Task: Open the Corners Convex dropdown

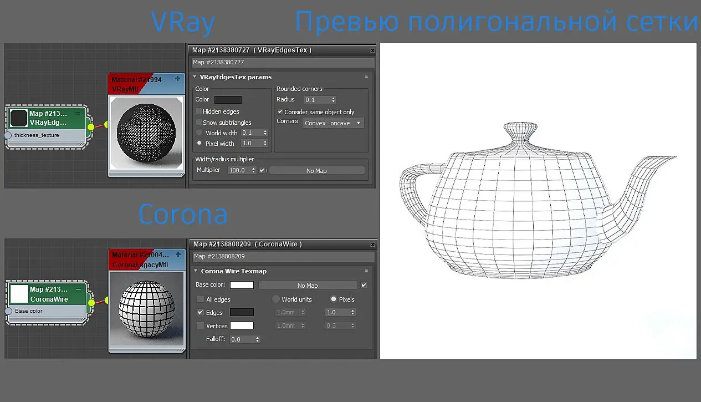Action: 334,123
